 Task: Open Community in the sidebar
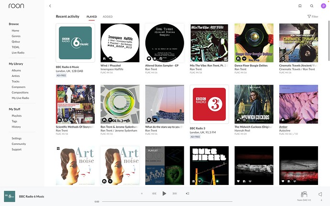click(x=19, y=144)
